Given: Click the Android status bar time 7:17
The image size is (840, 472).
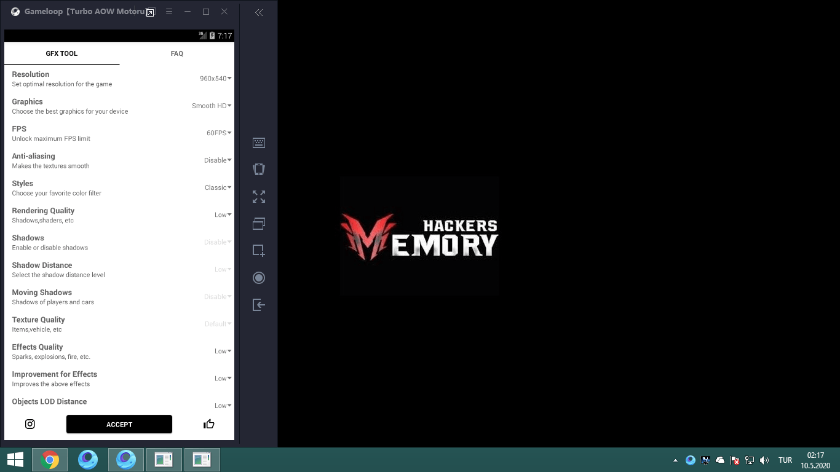Looking at the screenshot, I should (x=224, y=36).
